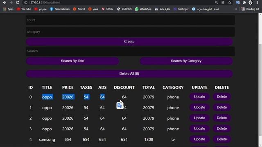Viewport: 262px width, 147px height.
Task: Click the DISCOUNT column header
Action: (124, 87)
